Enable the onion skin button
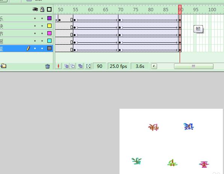224x174 pixels. pyautogui.click(x=67, y=66)
